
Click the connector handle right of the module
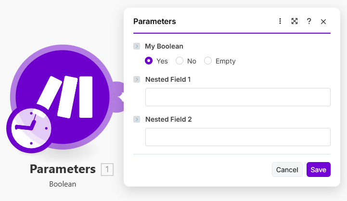(x=117, y=91)
